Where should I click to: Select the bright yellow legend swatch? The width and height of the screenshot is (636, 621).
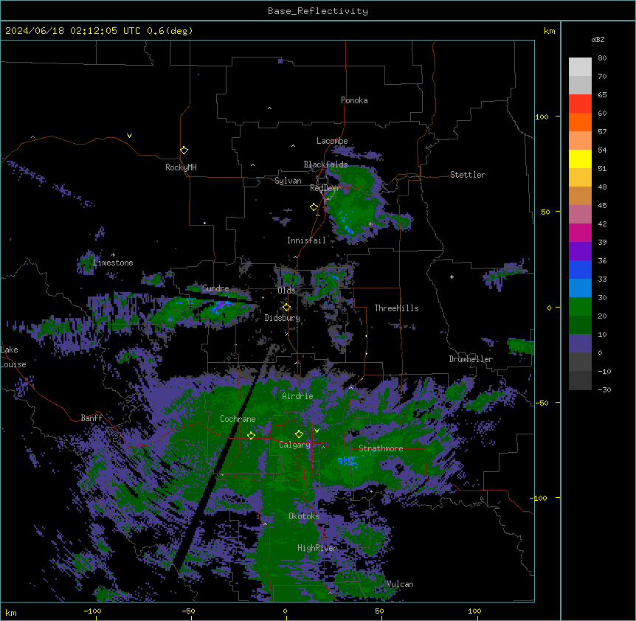coord(580,159)
